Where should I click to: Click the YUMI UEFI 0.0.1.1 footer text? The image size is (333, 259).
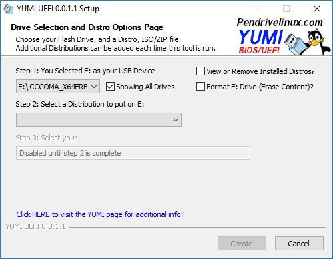[35, 226]
